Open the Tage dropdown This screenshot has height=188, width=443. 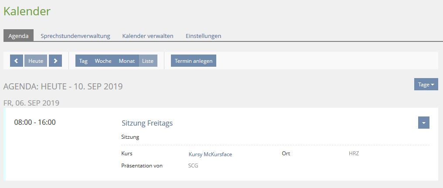click(426, 85)
